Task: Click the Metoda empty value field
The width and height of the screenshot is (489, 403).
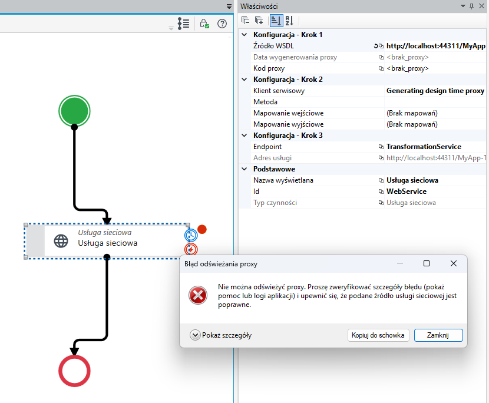Action: (x=435, y=102)
